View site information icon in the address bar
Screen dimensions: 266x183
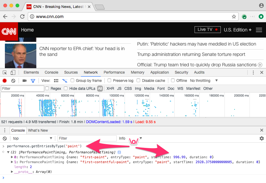click(32, 16)
